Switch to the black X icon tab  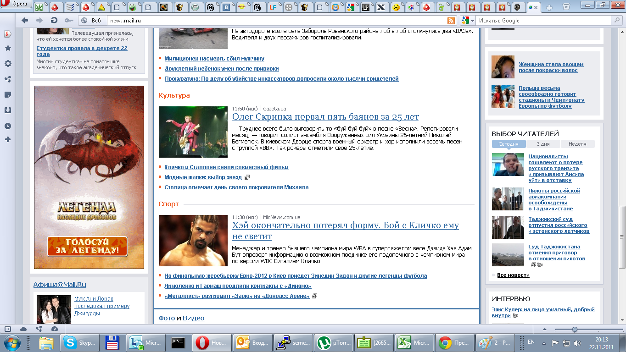click(380, 7)
